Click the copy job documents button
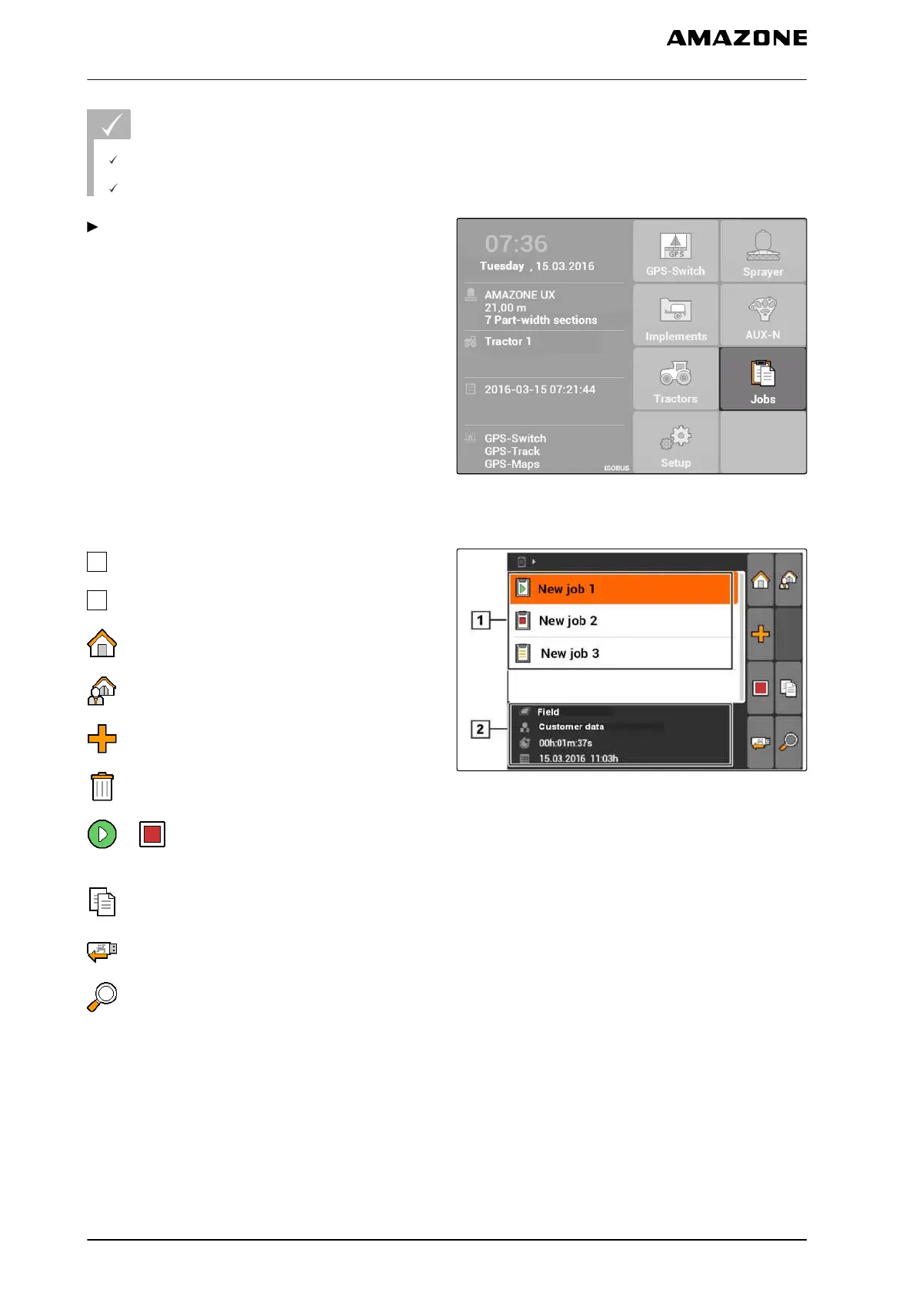 [788, 688]
